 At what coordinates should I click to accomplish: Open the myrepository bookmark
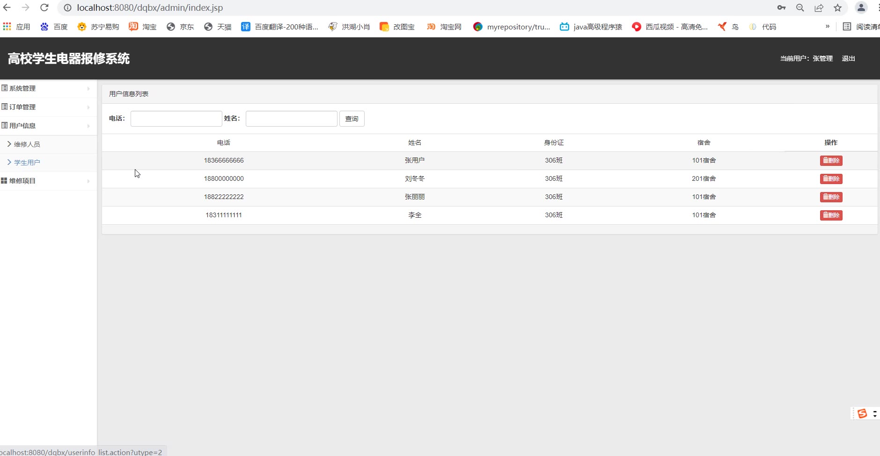coord(512,27)
